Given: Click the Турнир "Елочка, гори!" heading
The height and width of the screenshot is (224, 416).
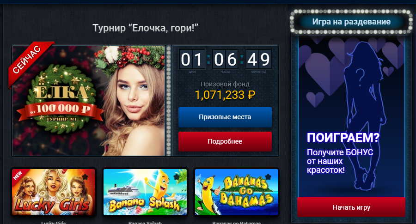Looking at the screenshot, I should 146,28.
